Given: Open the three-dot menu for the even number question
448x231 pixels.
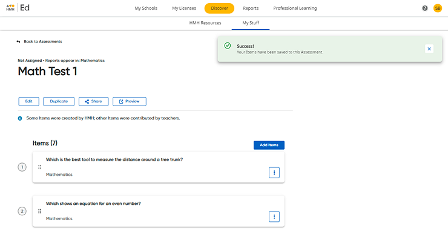Looking at the screenshot, I should click(x=274, y=216).
